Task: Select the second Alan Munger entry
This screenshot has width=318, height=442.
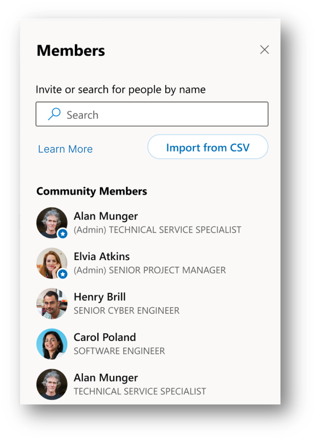Action: (106, 378)
